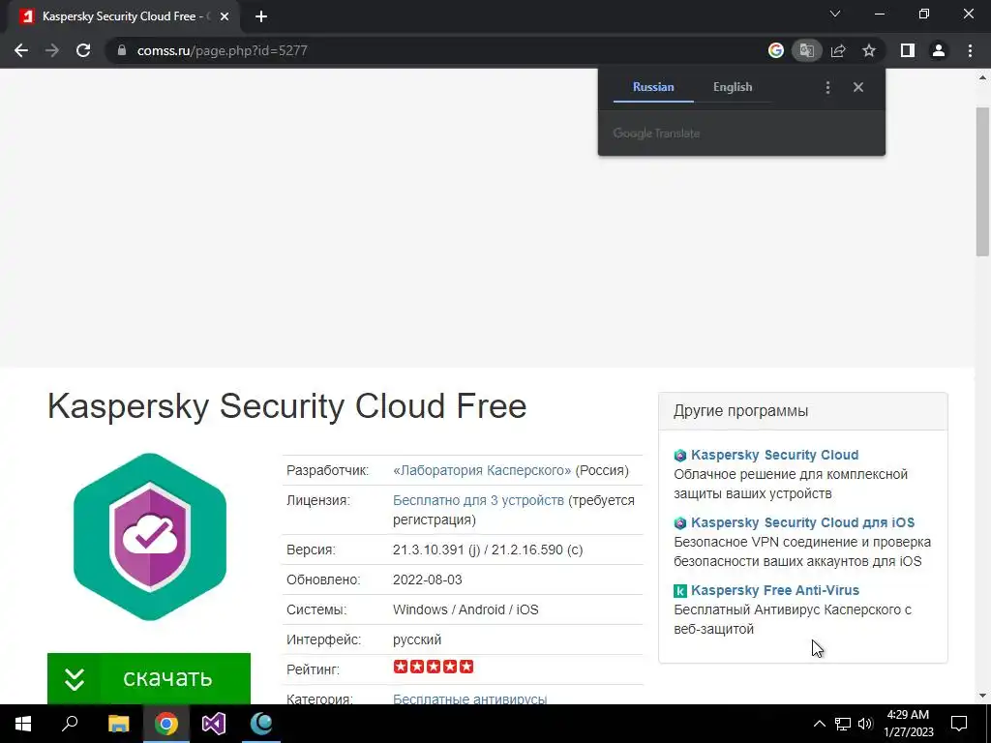Image resolution: width=991 pixels, height=743 pixels.
Task: Open the taskbar clock and date
Action: [908, 724]
